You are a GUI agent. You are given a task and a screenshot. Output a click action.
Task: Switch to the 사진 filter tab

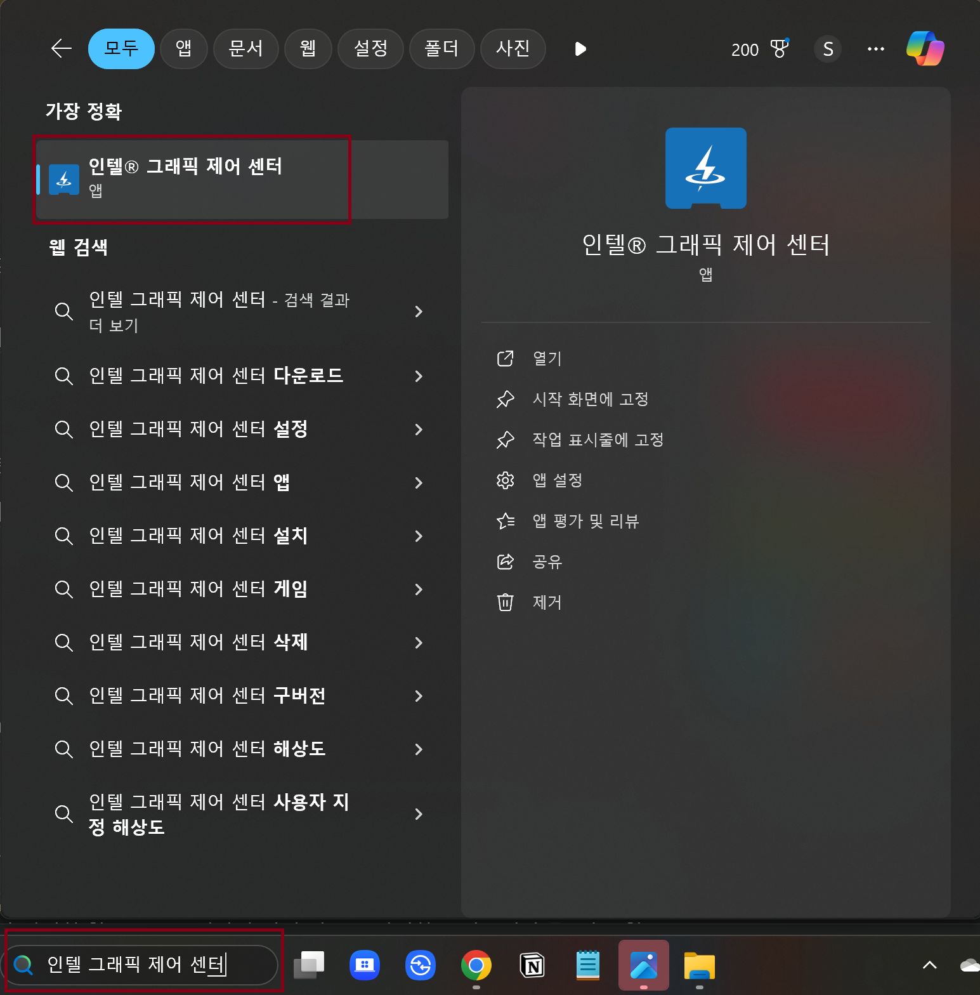click(x=513, y=49)
